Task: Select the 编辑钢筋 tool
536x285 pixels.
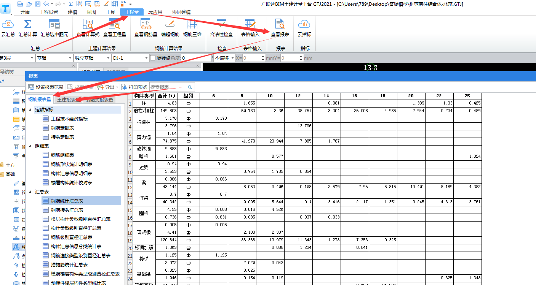Action: [x=170, y=28]
